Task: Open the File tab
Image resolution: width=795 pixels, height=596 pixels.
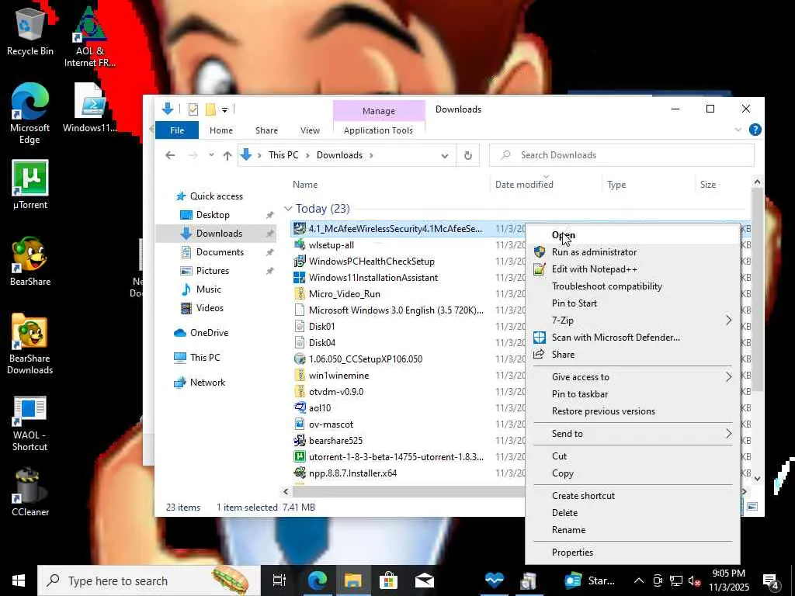Action: point(177,130)
